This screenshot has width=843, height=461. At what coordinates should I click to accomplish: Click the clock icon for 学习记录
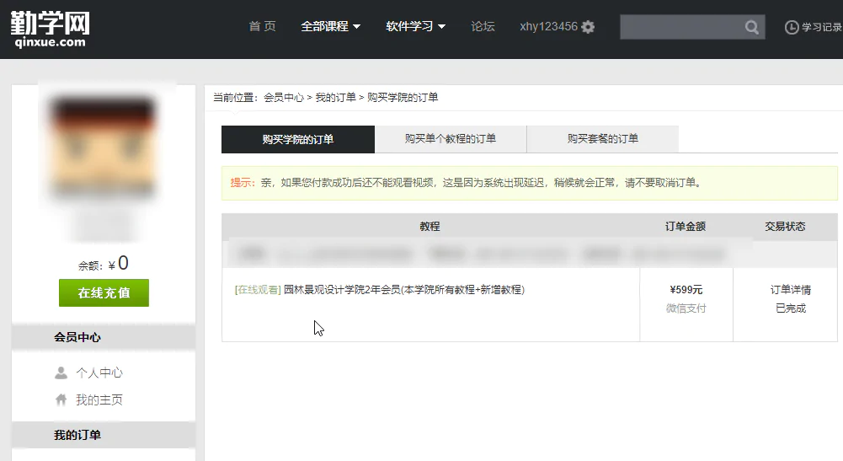point(792,27)
